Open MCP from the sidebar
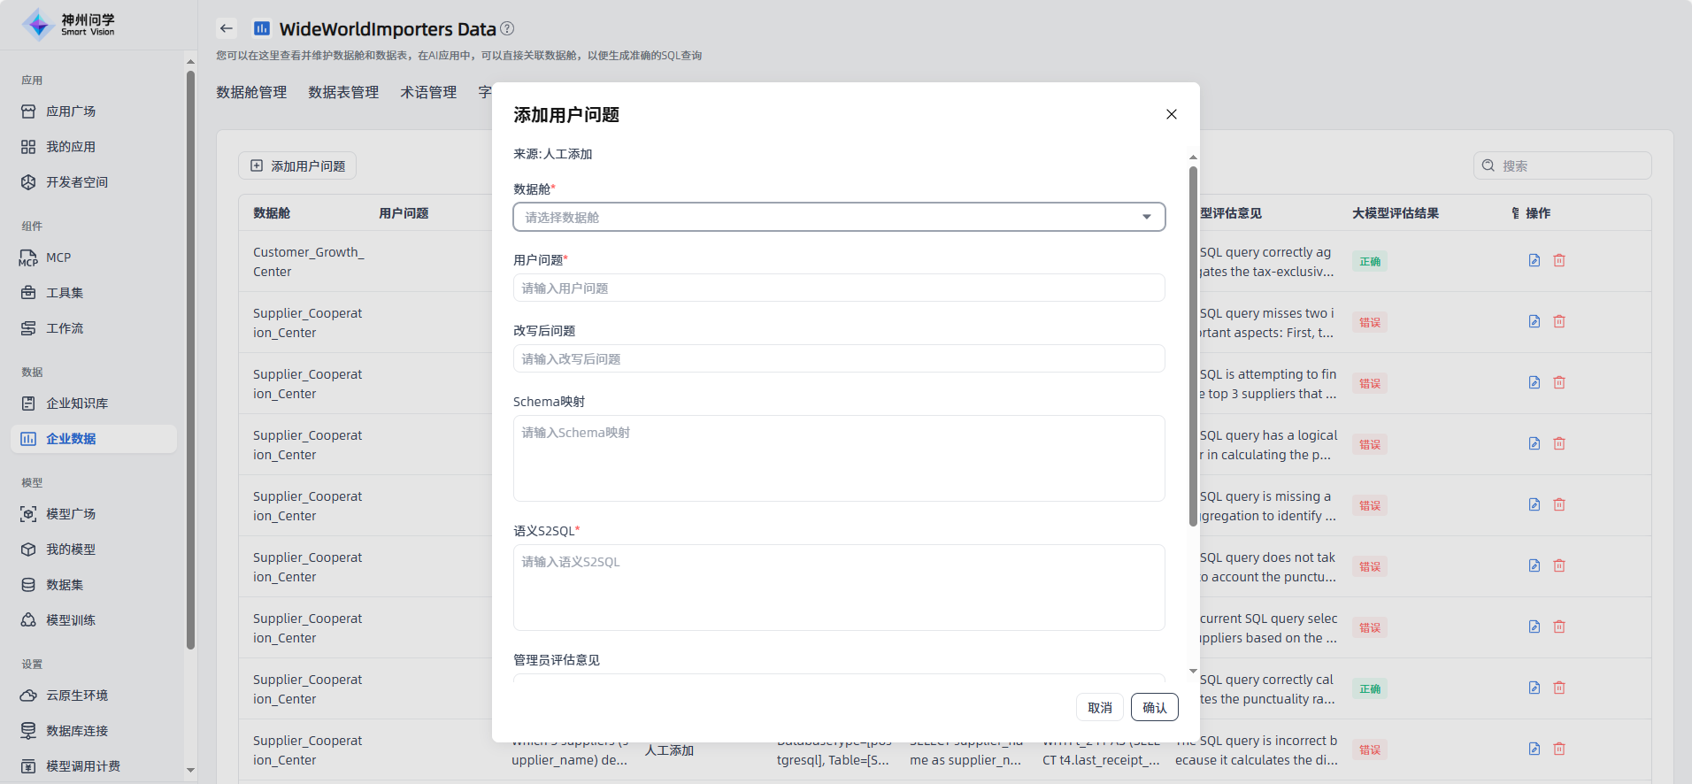Screen dimensions: 1692x784 point(58,257)
